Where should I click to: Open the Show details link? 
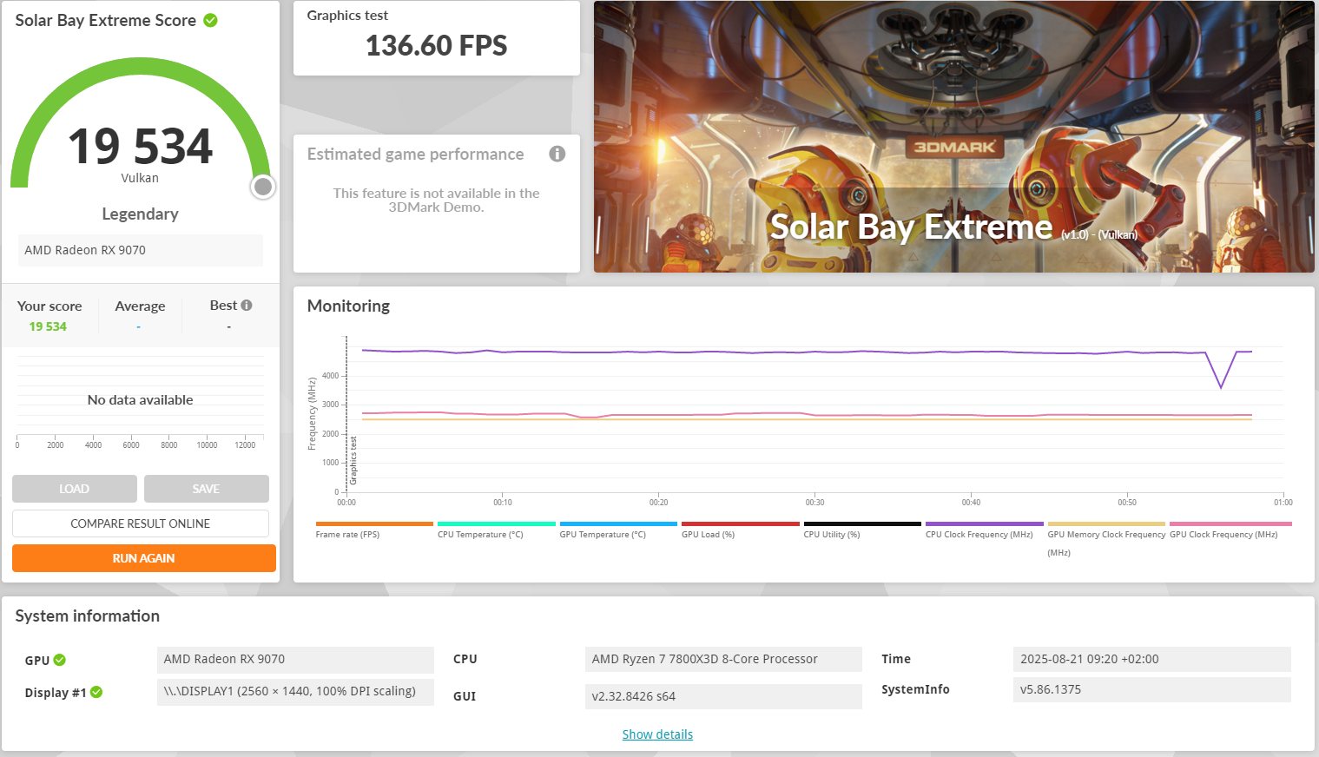coord(657,734)
